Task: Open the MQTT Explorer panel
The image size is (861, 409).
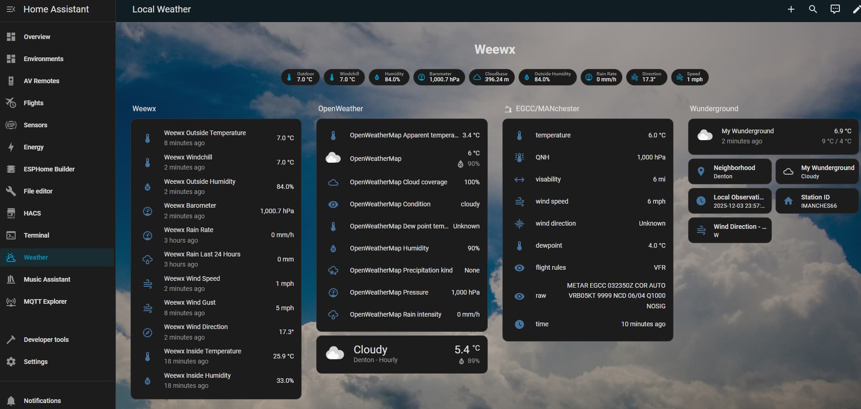Action: pos(45,301)
